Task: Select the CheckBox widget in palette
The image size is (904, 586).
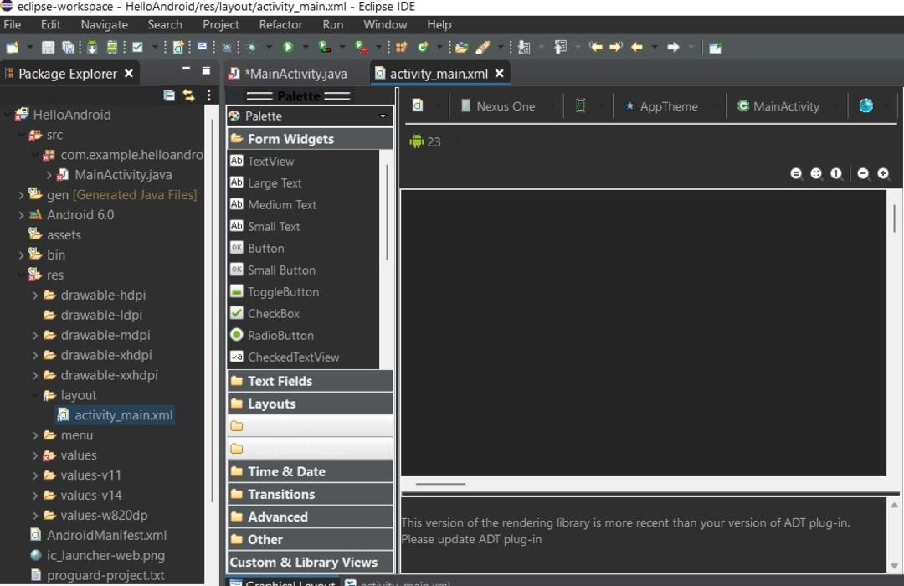Action: [x=304, y=313]
